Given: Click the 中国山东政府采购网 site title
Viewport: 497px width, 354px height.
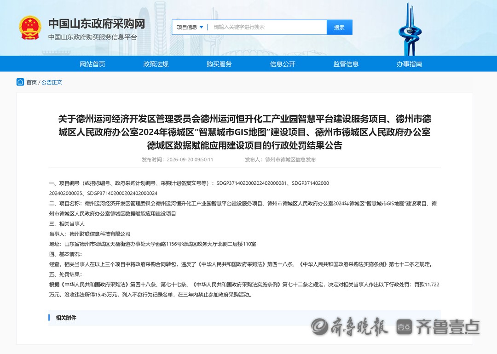Looking at the screenshot, I should tap(97, 24).
